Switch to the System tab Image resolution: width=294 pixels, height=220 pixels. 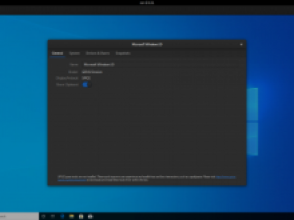74,53
